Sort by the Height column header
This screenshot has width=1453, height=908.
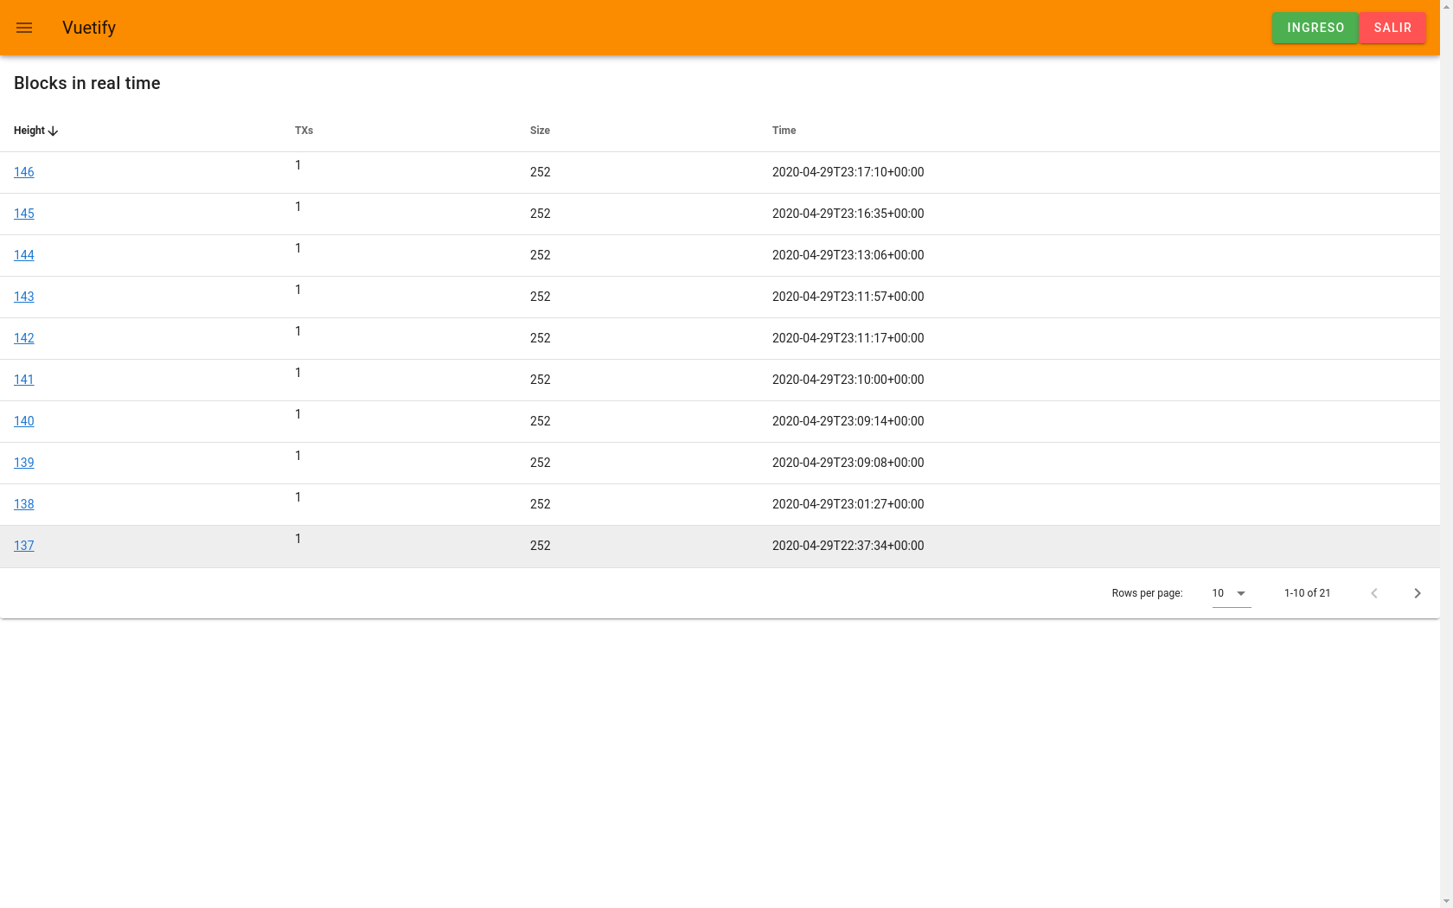pyautogui.click(x=29, y=131)
